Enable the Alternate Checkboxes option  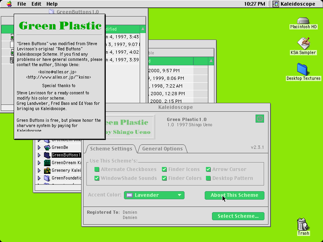[96, 169]
